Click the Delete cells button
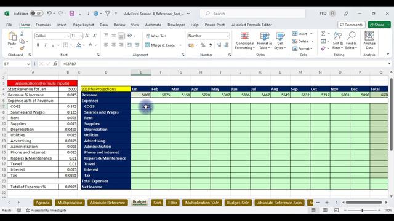Image resolution: width=394 pixels, height=221 pixels. (300, 41)
